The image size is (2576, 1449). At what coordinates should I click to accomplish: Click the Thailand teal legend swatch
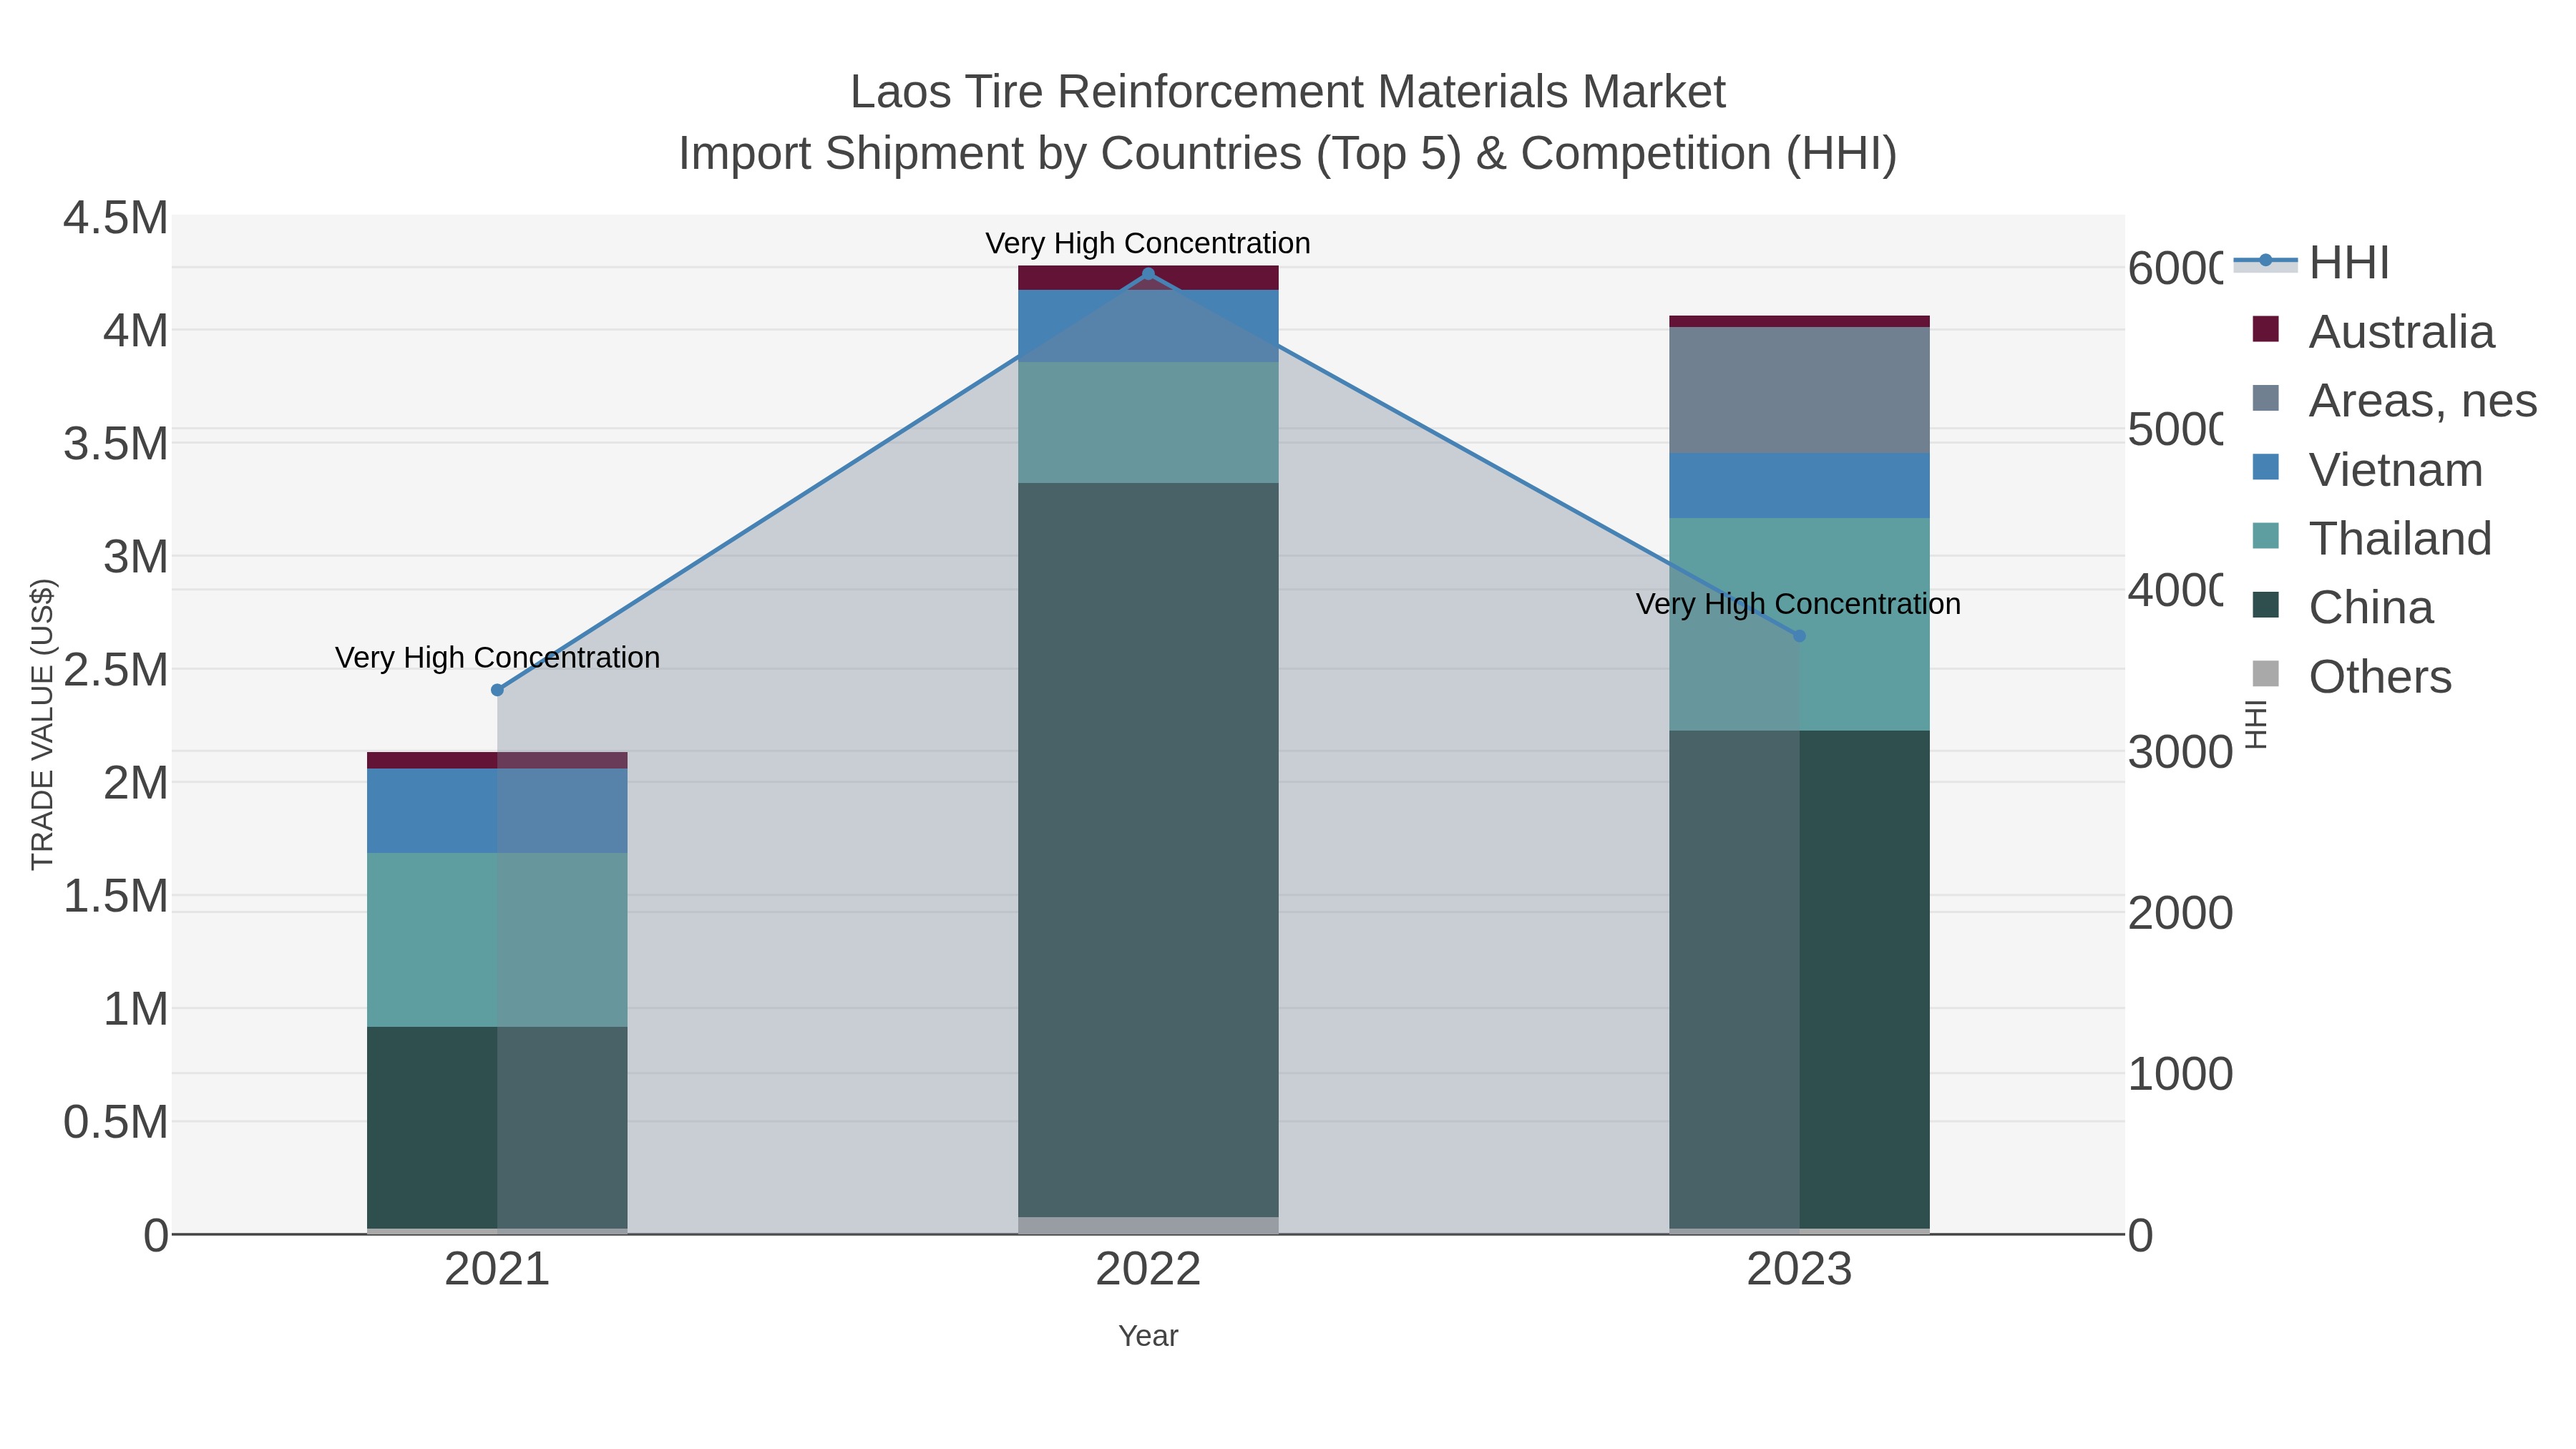(2266, 536)
